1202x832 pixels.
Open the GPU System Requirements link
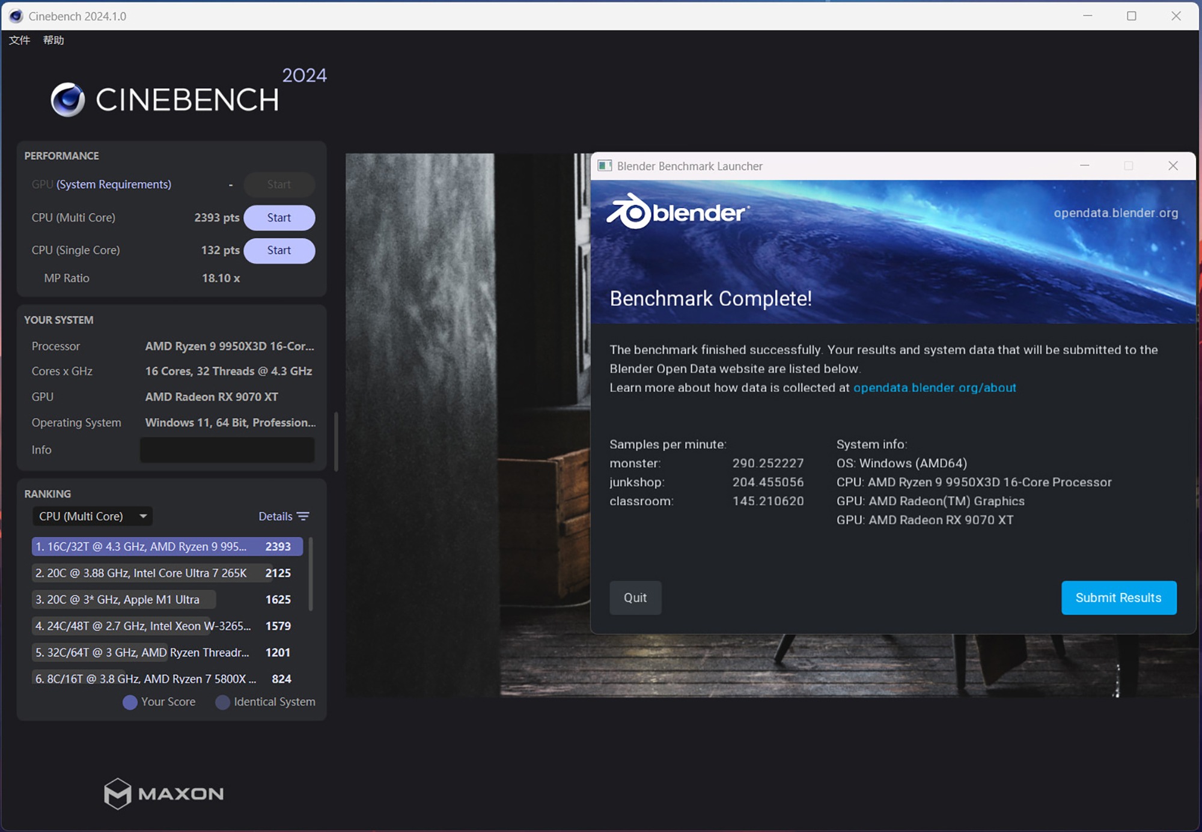[114, 184]
